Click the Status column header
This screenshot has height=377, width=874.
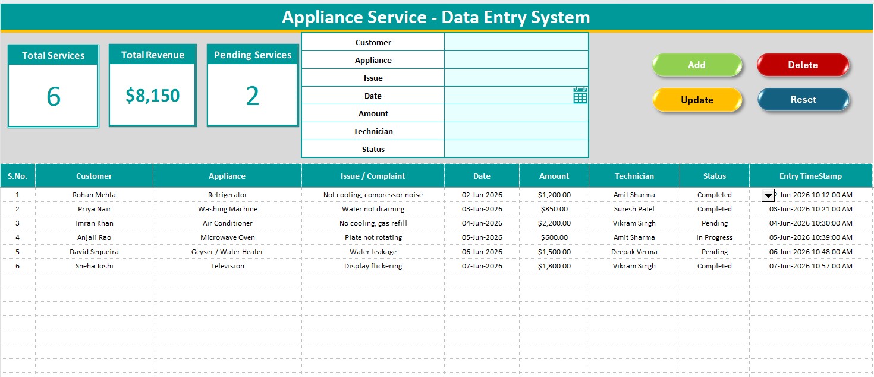[x=715, y=176]
